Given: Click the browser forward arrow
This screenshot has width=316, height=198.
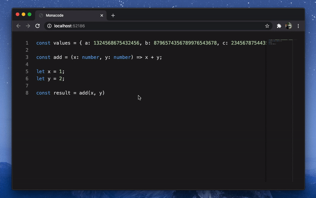Looking at the screenshot, I should tap(28, 26).
